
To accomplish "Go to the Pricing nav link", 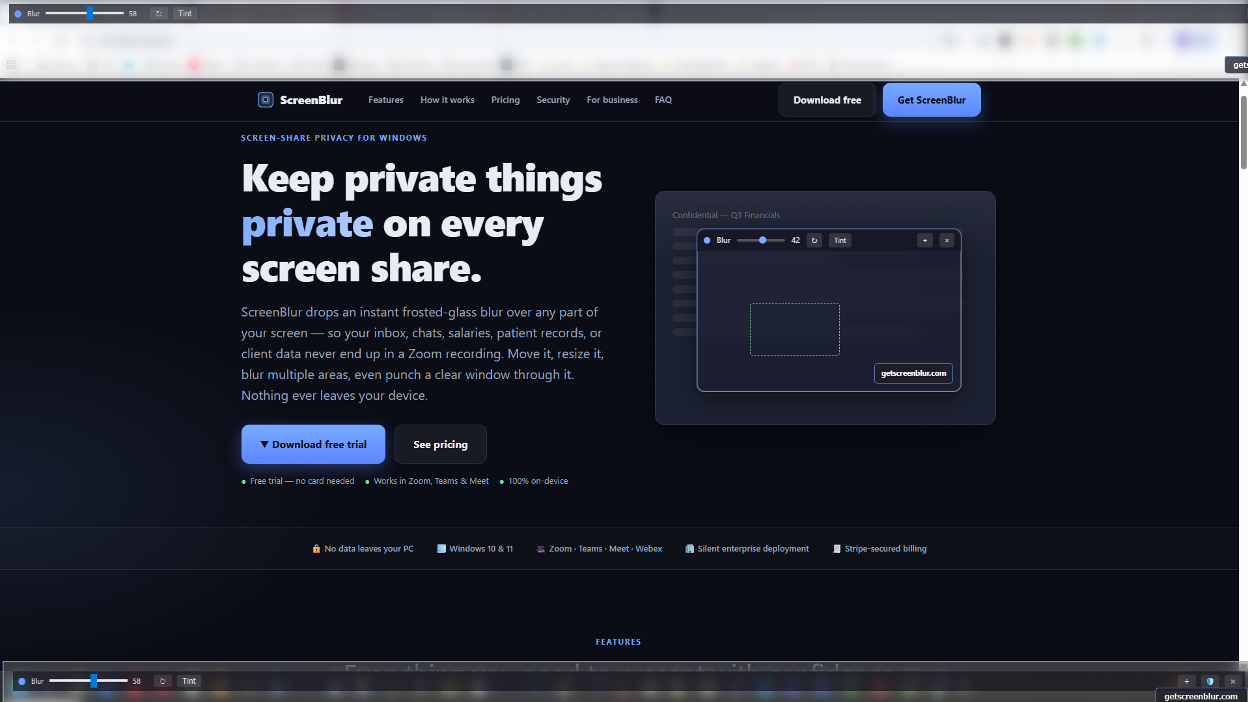I will 506,100.
